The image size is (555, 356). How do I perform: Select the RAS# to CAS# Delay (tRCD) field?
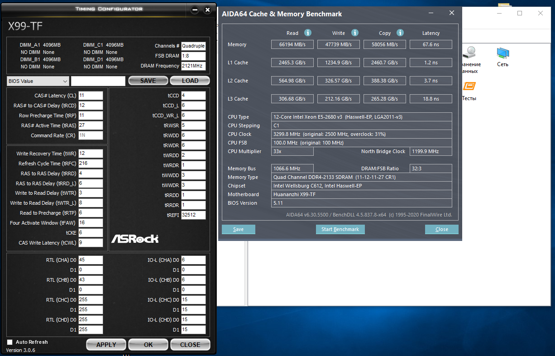pyautogui.click(x=91, y=106)
